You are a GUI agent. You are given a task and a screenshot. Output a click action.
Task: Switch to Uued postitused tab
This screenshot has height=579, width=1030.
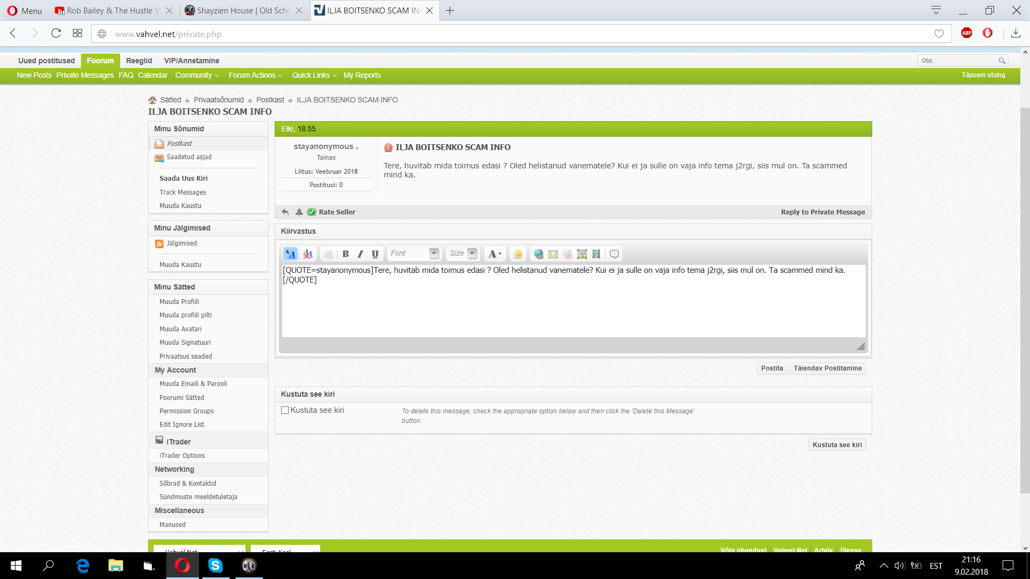[x=46, y=61]
